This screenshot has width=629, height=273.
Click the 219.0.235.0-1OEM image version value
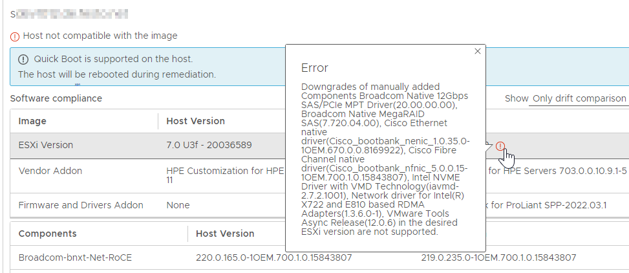498,257
